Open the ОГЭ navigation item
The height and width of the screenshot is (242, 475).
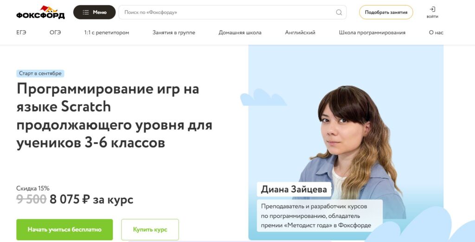55,33
